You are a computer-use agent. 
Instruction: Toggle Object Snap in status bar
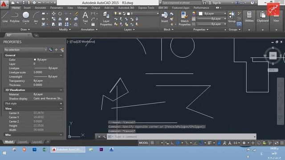(x=201, y=143)
